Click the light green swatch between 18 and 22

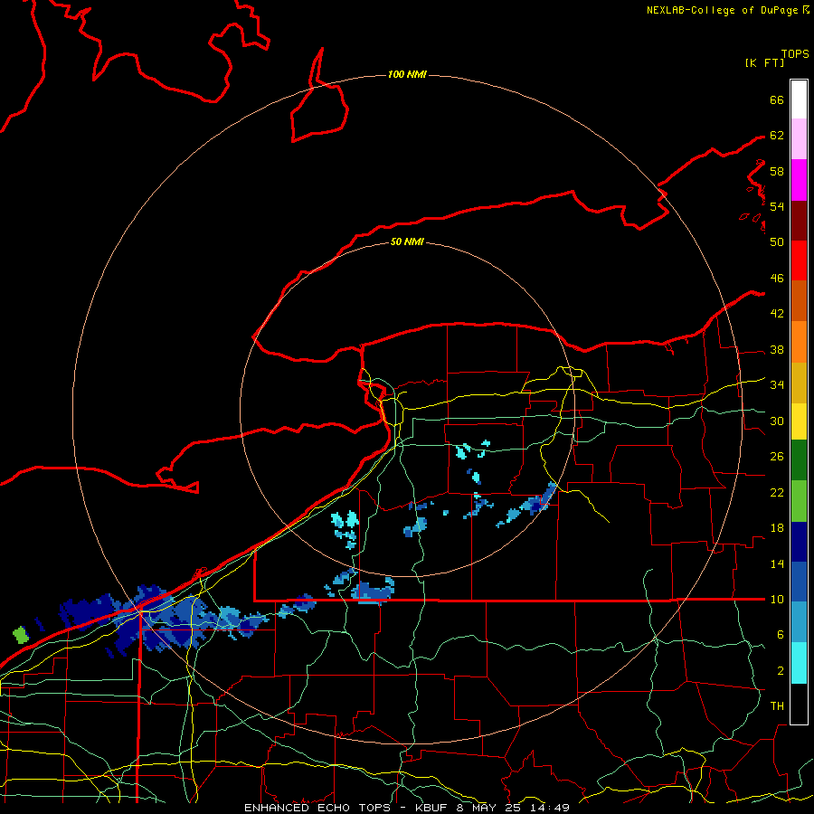799,501
